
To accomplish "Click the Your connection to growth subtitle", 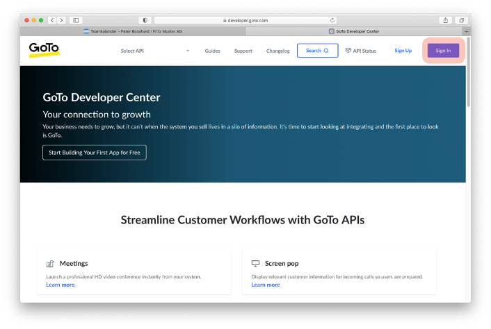I will (97, 115).
